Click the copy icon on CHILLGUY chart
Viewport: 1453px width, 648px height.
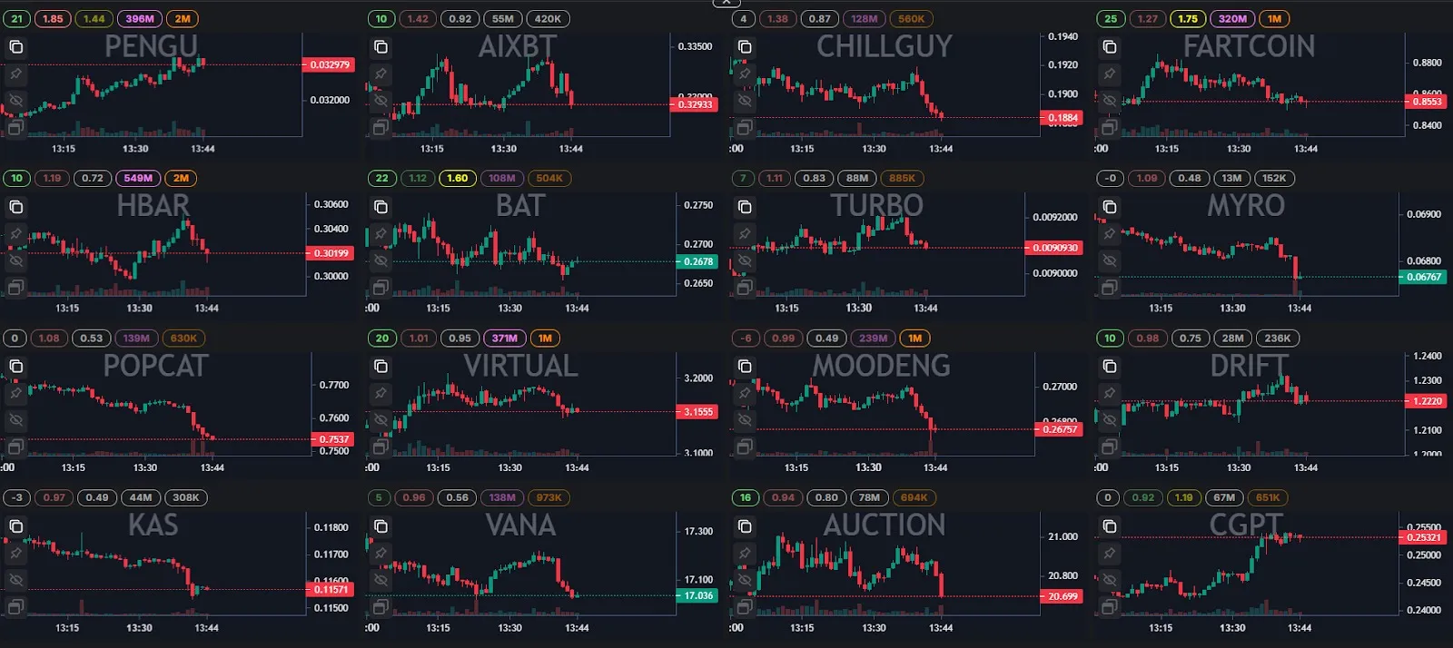pos(745,47)
